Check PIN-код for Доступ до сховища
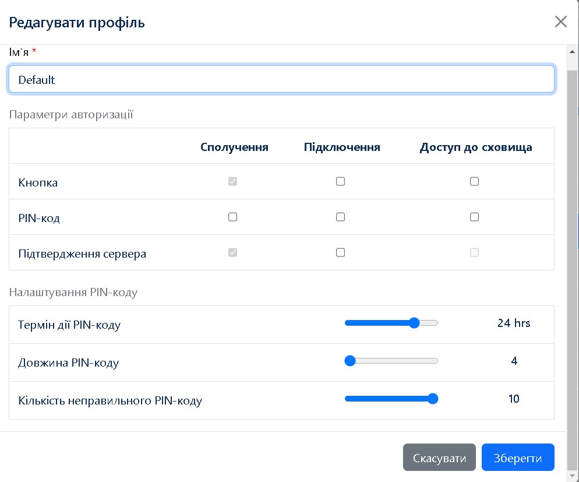The image size is (579, 482). pos(474,217)
